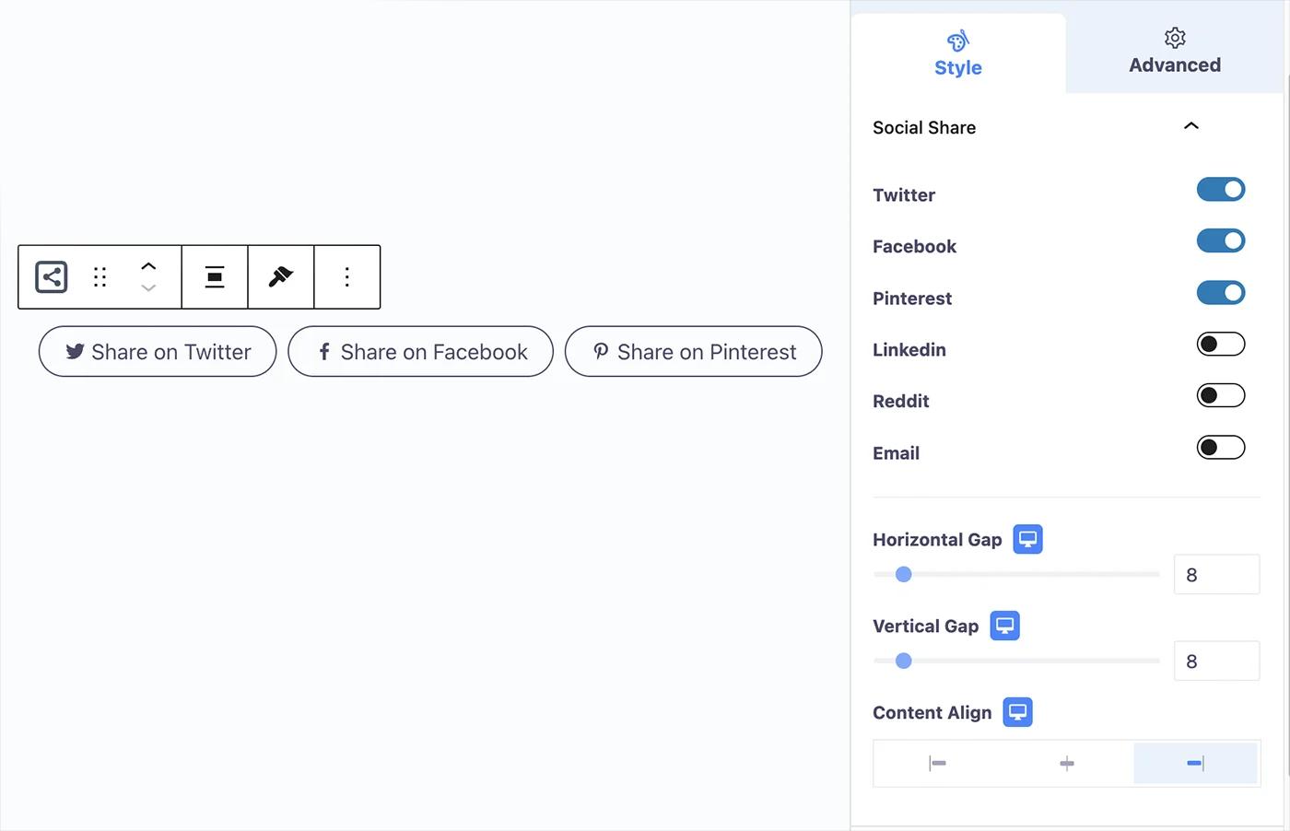Image resolution: width=1290 pixels, height=831 pixels.
Task: Open responsive view for Content Align
Action: [x=1017, y=711]
